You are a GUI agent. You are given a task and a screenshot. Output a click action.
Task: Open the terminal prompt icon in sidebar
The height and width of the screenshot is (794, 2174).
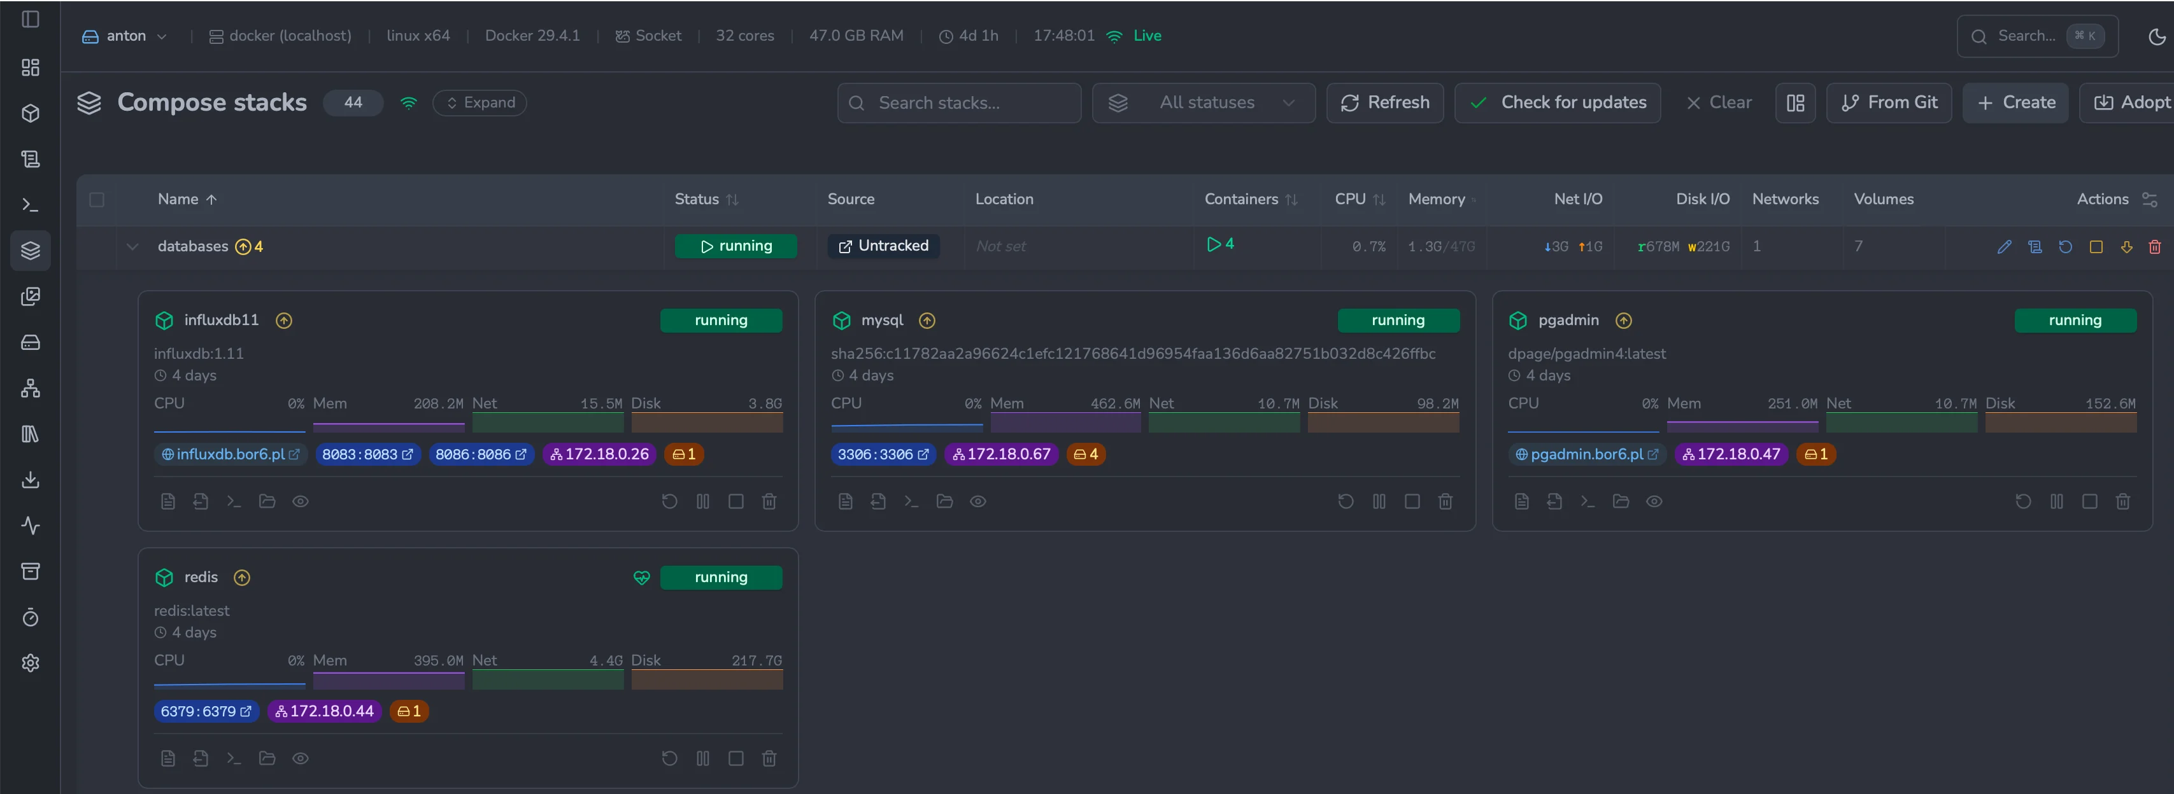pyautogui.click(x=31, y=205)
